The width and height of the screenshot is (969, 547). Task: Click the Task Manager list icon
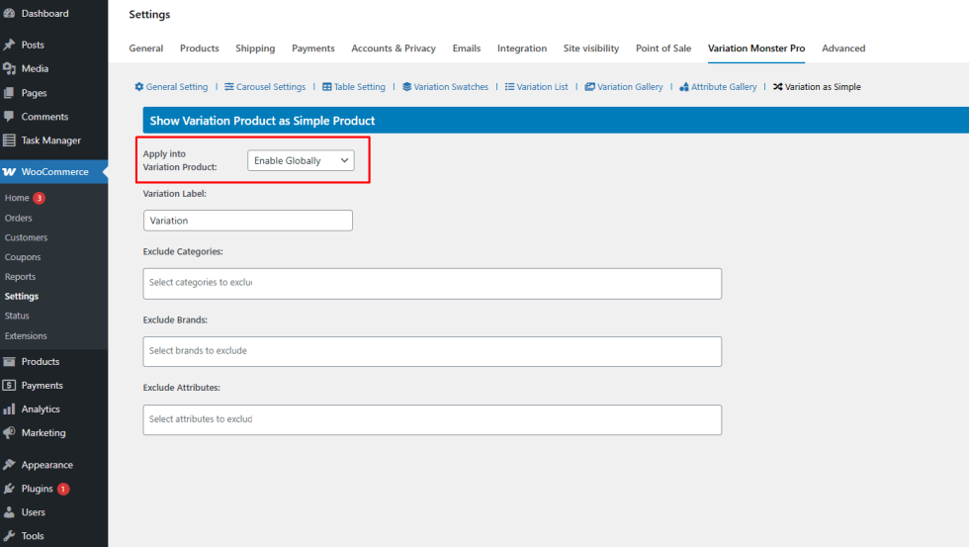tap(9, 140)
